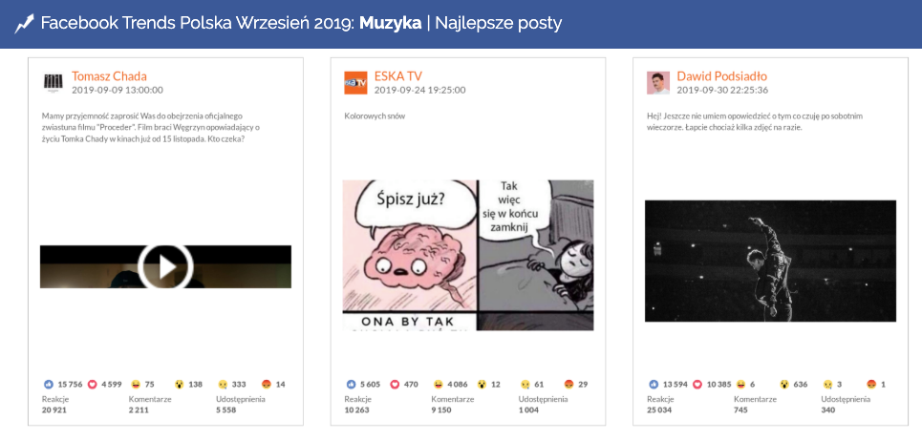Click Dawid Podsiadło profile picture

point(658,83)
